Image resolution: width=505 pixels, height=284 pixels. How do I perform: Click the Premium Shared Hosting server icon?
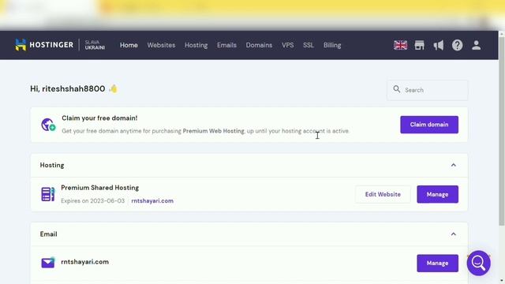(x=48, y=194)
